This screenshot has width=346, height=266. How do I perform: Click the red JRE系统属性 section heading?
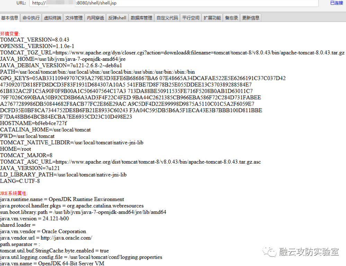[14, 193]
